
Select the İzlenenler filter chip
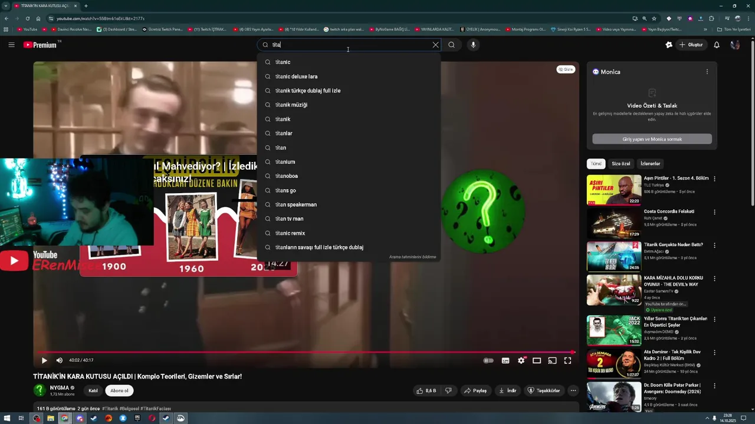point(651,164)
